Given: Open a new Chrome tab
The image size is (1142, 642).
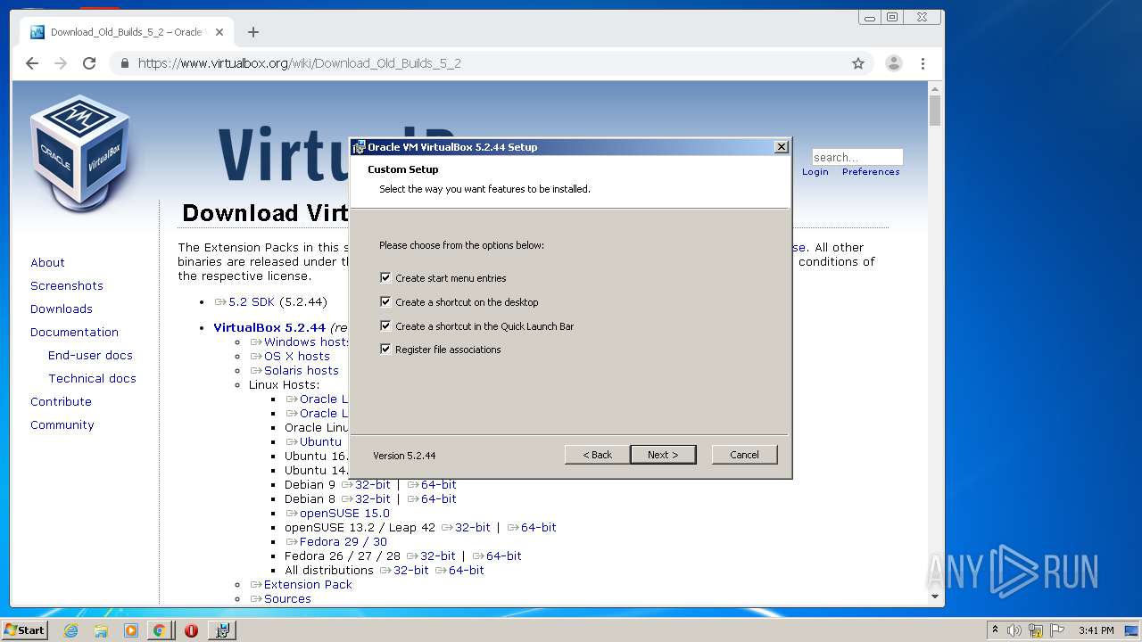Looking at the screenshot, I should tap(253, 32).
